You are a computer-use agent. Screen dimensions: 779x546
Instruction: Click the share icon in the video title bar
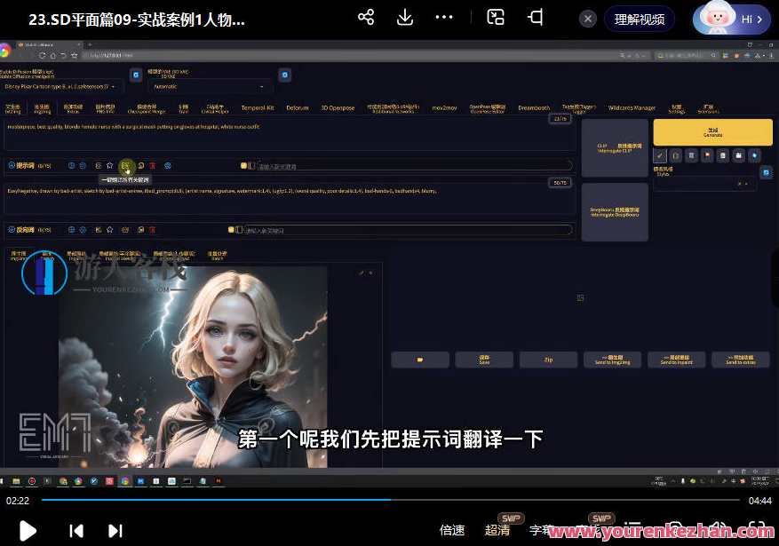(x=366, y=17)
